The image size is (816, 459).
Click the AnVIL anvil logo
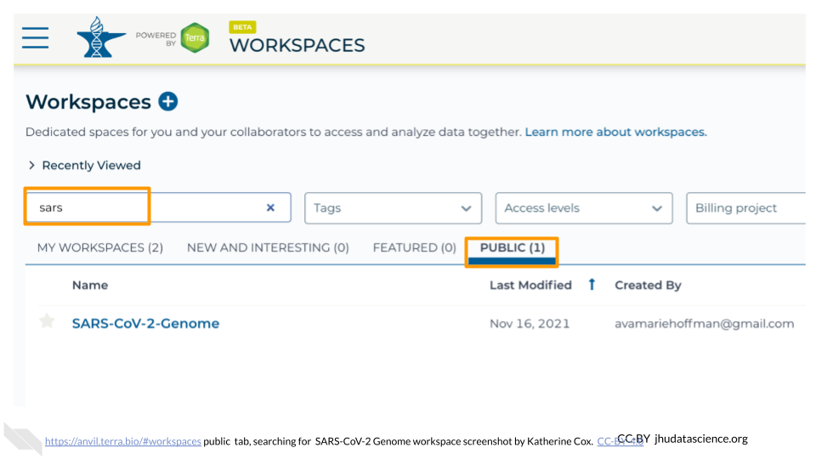click(x=101, y=37)
